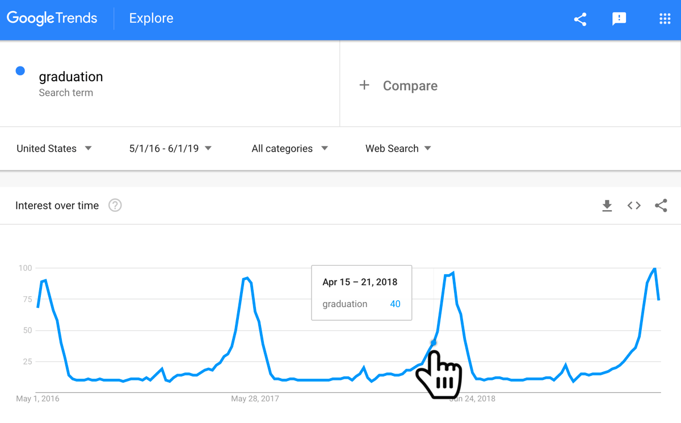
Task: Click the share icon in the header
Action: point(580,19)
